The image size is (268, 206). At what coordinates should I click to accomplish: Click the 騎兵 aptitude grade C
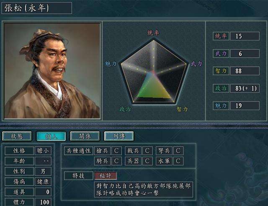point(116,161)
